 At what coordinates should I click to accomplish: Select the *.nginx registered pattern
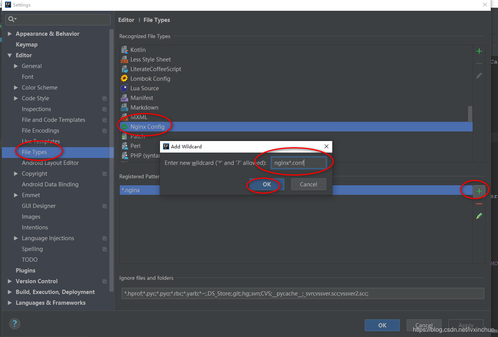(296, 190)
